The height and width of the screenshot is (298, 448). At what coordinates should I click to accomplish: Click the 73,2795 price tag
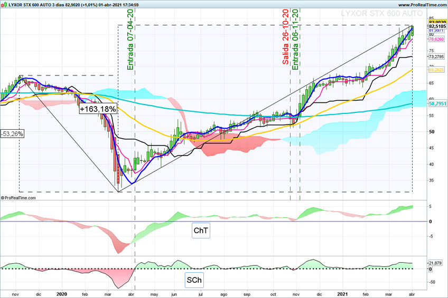(x=436, y=56)
